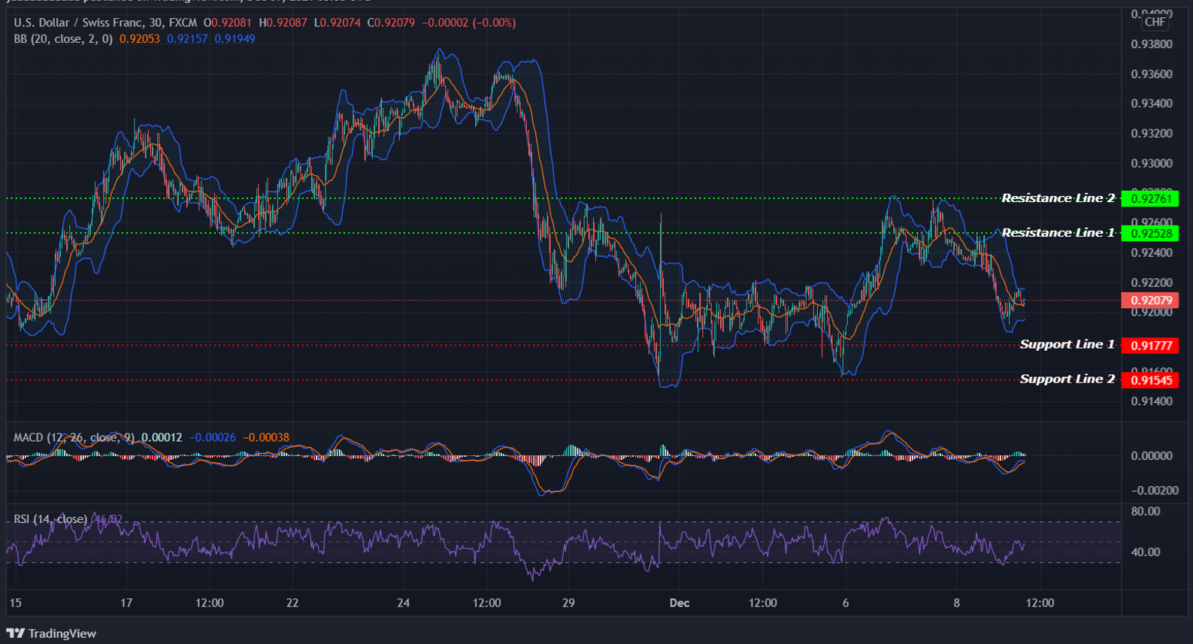Image resolution: width=1193 pixels, height=644 pixels.
Task: Click the red 0.91545 price tag
Action: pos(1150,380)
